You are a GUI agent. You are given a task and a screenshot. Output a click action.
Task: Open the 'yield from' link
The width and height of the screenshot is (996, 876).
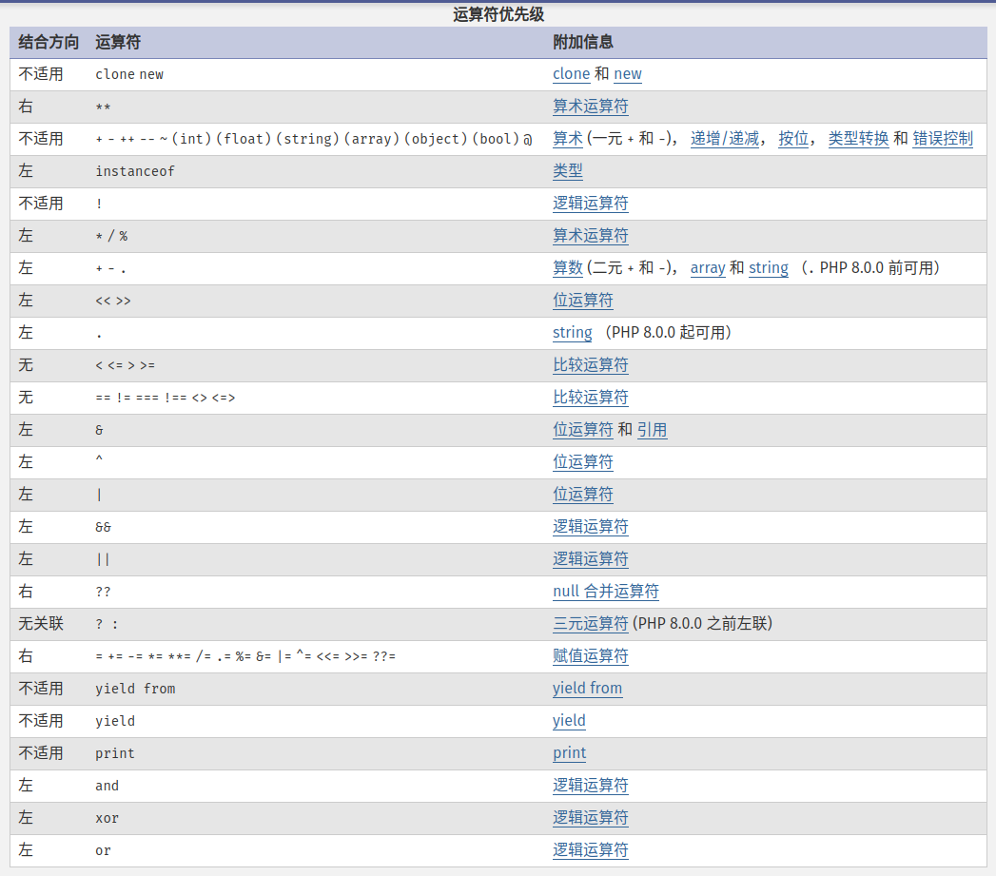[x=587, y=689]
